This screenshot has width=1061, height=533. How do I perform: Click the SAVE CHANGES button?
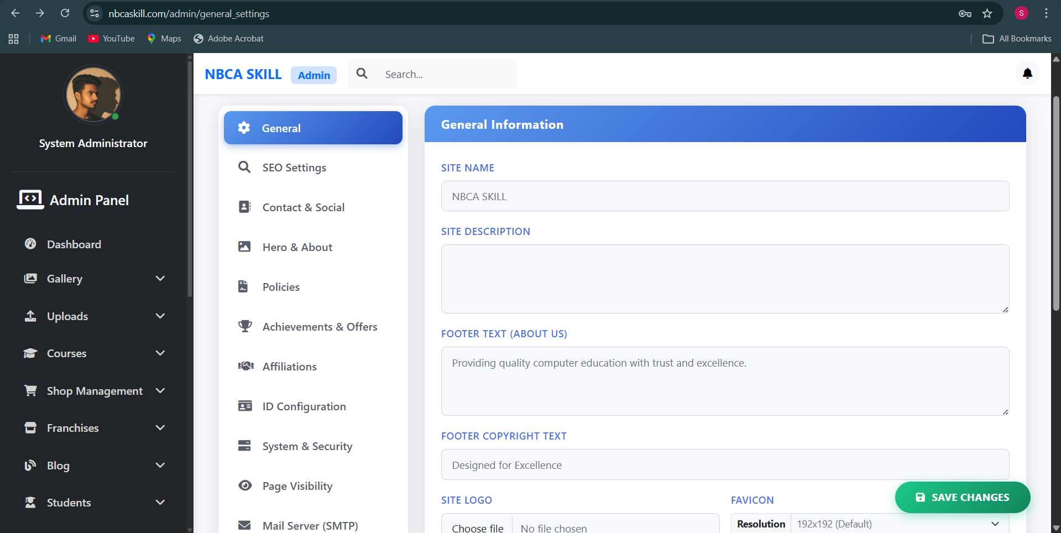(962, 497)
